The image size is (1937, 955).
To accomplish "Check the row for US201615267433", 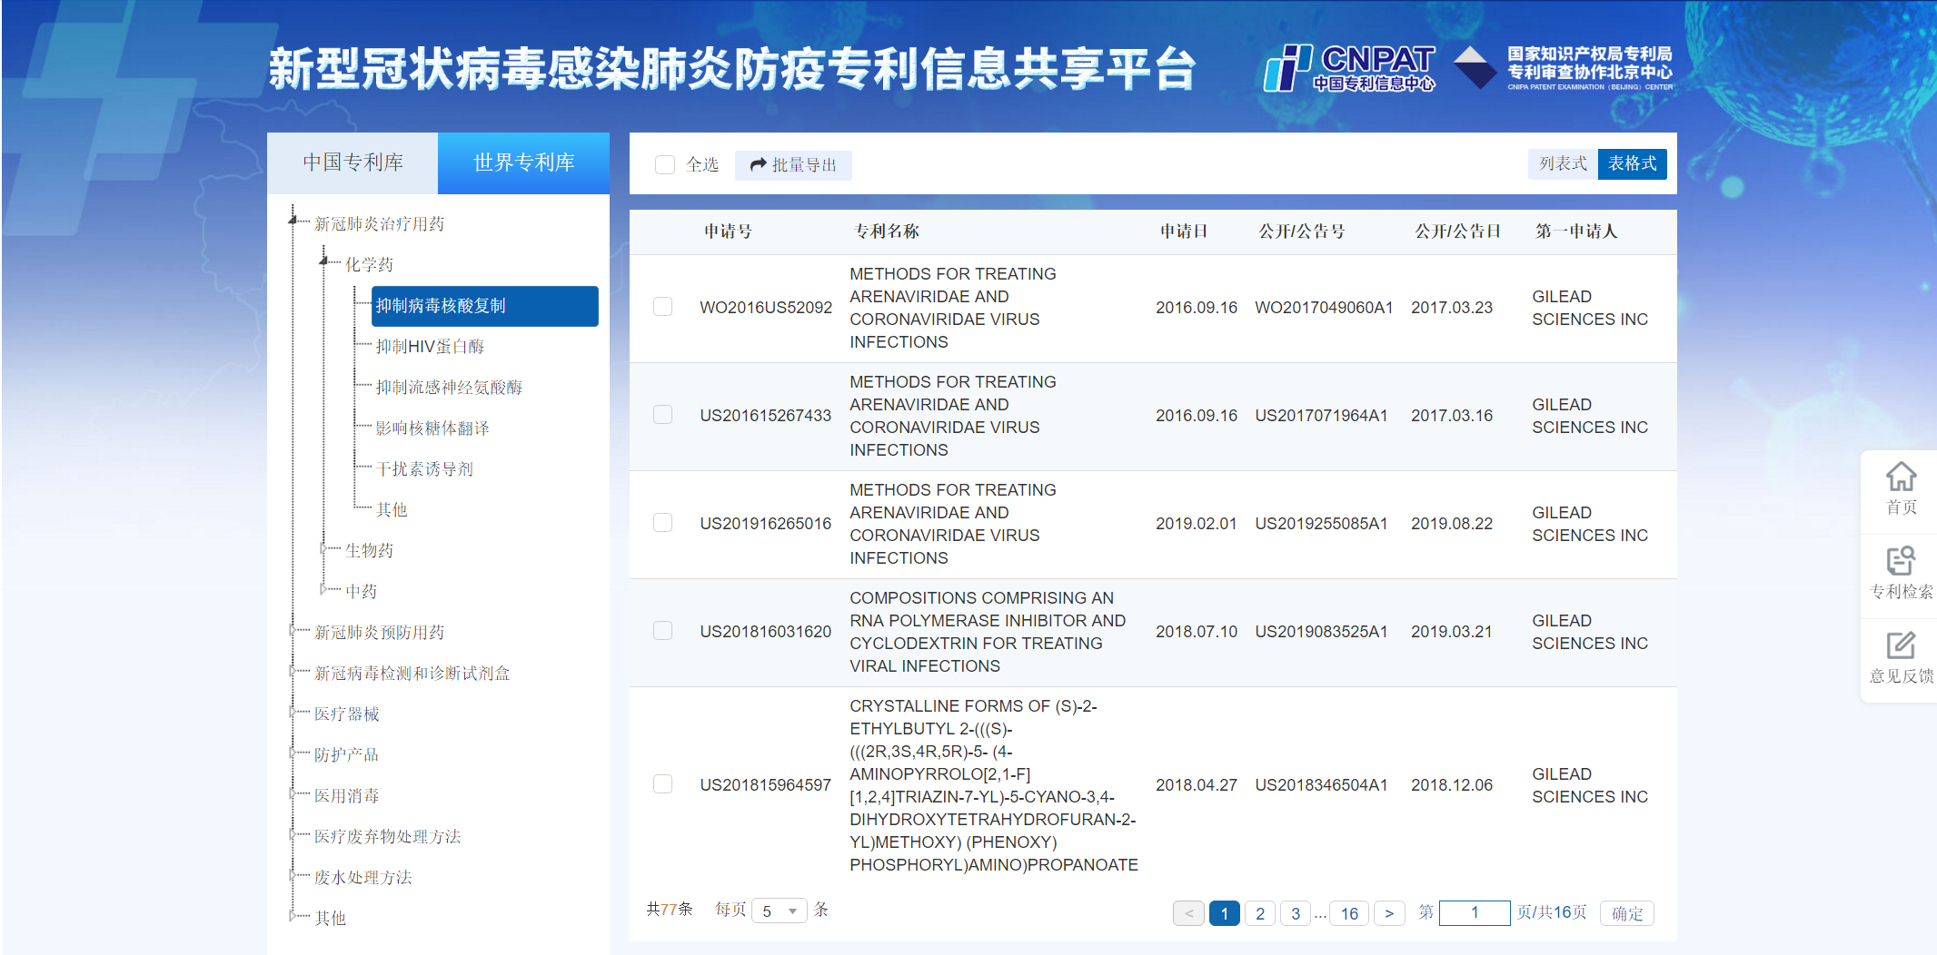I will point(663,415).
